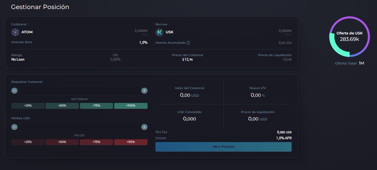Click the Mint USK label
Viewport: 377px width, 170px height.
(79, 135)
